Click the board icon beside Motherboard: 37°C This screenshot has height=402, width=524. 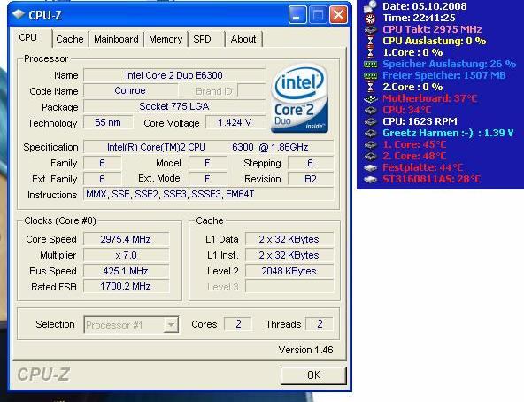370,98
